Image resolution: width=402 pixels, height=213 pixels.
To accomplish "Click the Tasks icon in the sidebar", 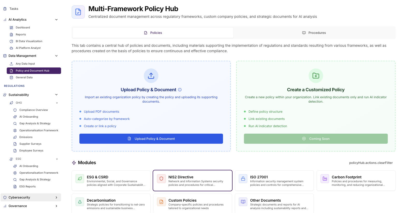I will coord(5,9).
